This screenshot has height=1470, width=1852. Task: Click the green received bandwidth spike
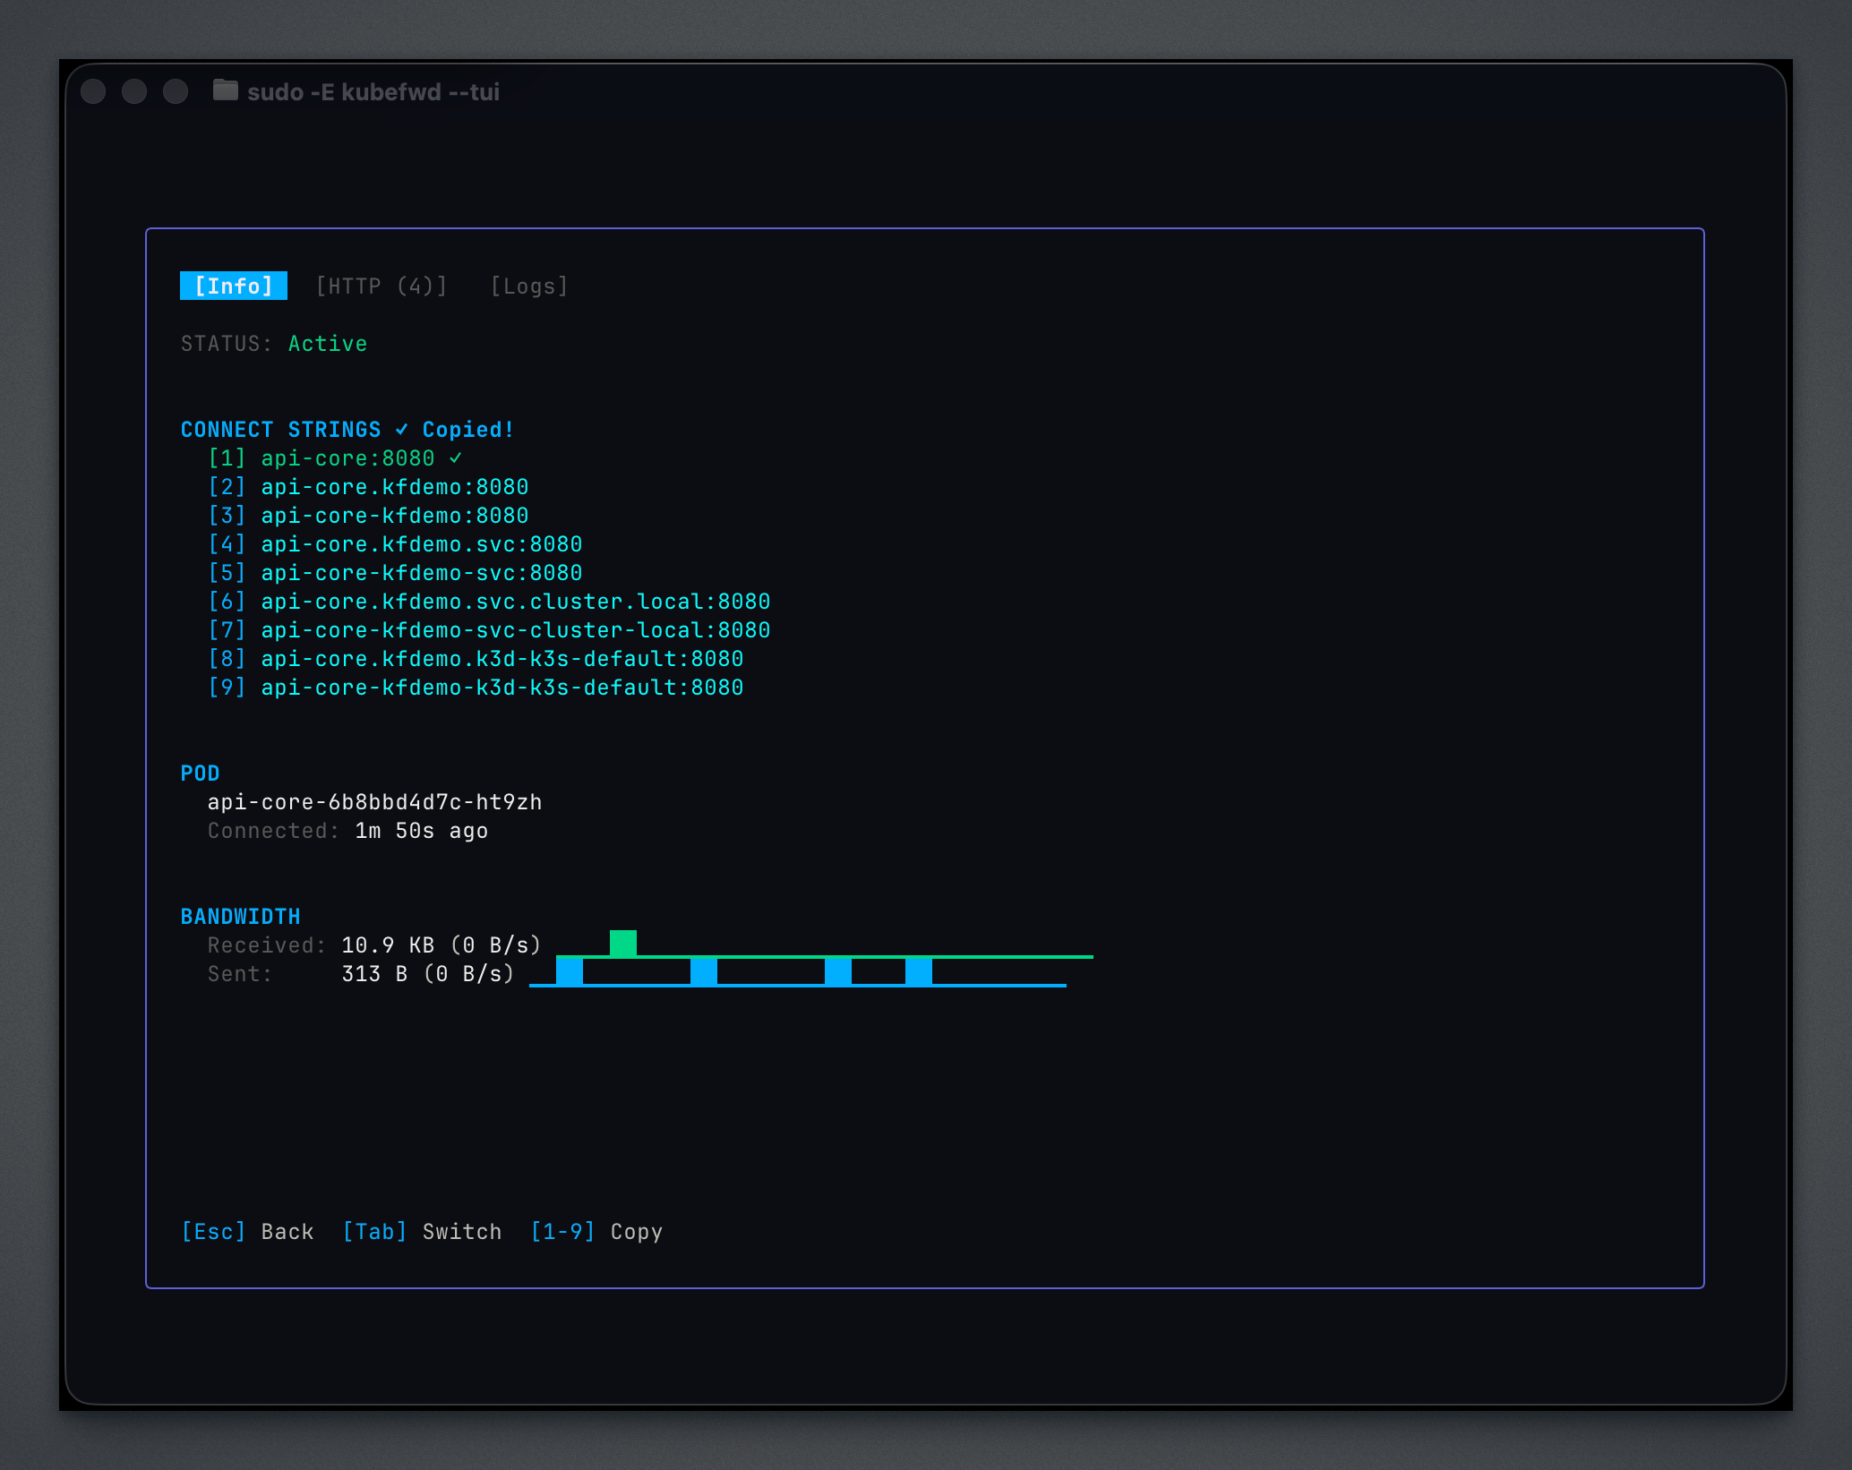pyautogui.click(x=622, y=943)
